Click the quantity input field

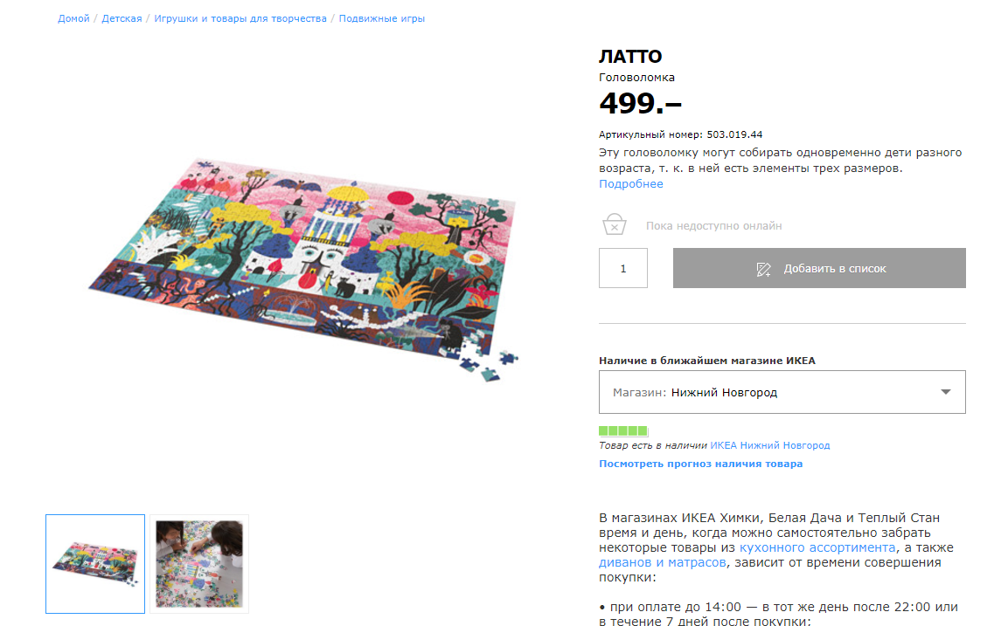click(623, 268)
